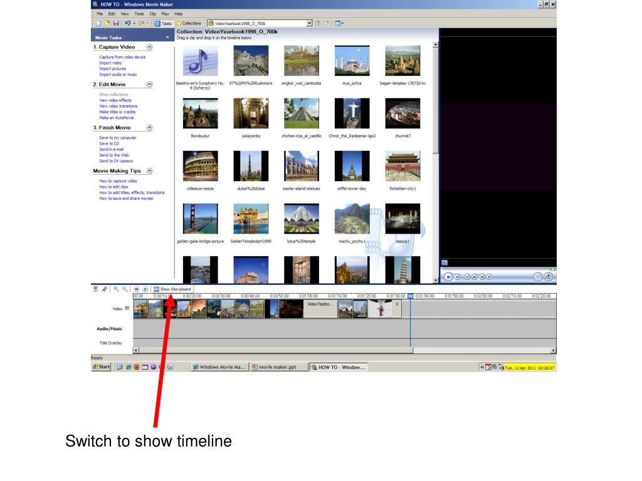Click the Show Storyboard button
The image size is (642, 481).
172,289
